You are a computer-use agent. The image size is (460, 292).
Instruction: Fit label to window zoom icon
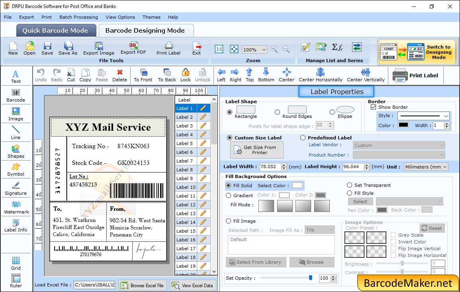click(x=234, y=49)
